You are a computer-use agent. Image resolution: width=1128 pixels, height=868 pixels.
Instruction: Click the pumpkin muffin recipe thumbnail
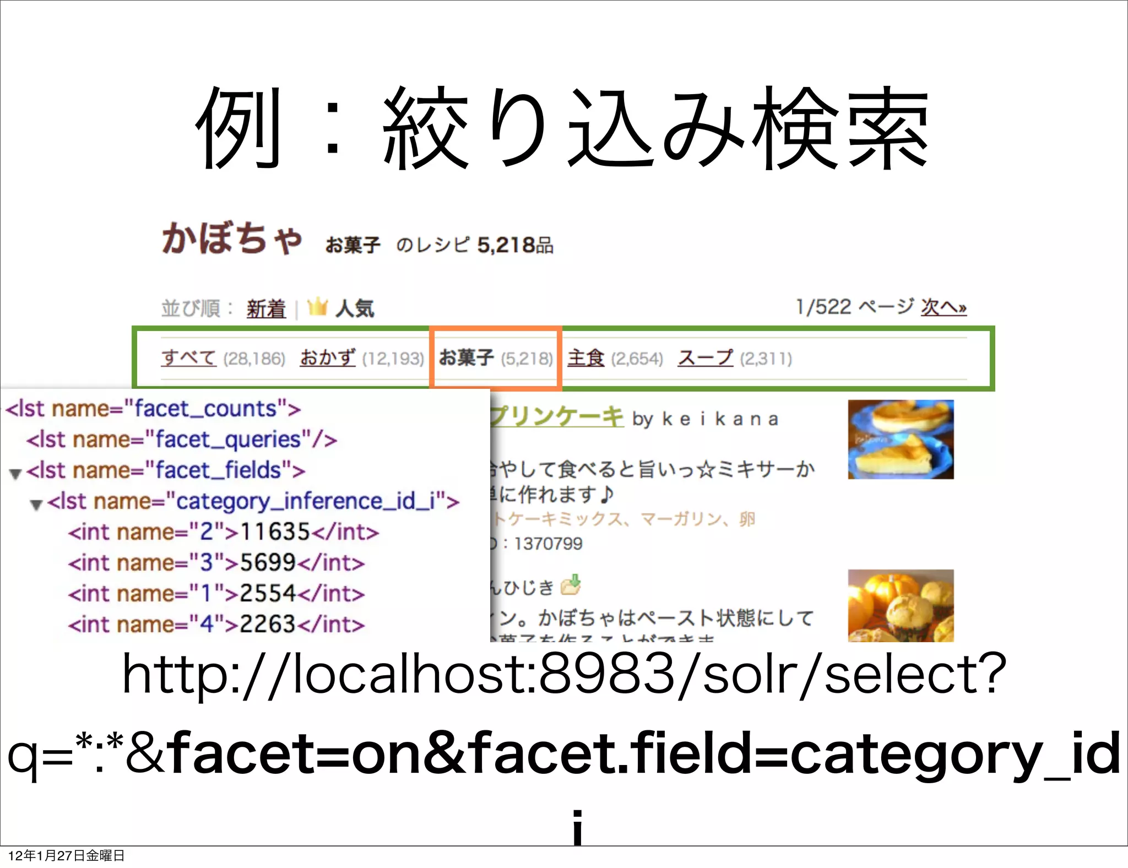[901, 605]
